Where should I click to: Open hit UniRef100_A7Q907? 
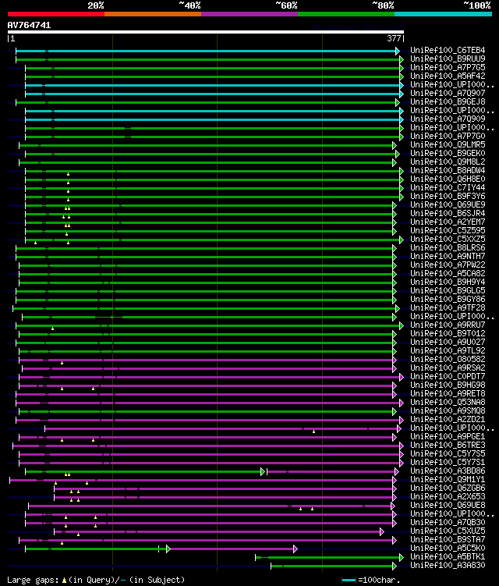(x=448, y=93)
